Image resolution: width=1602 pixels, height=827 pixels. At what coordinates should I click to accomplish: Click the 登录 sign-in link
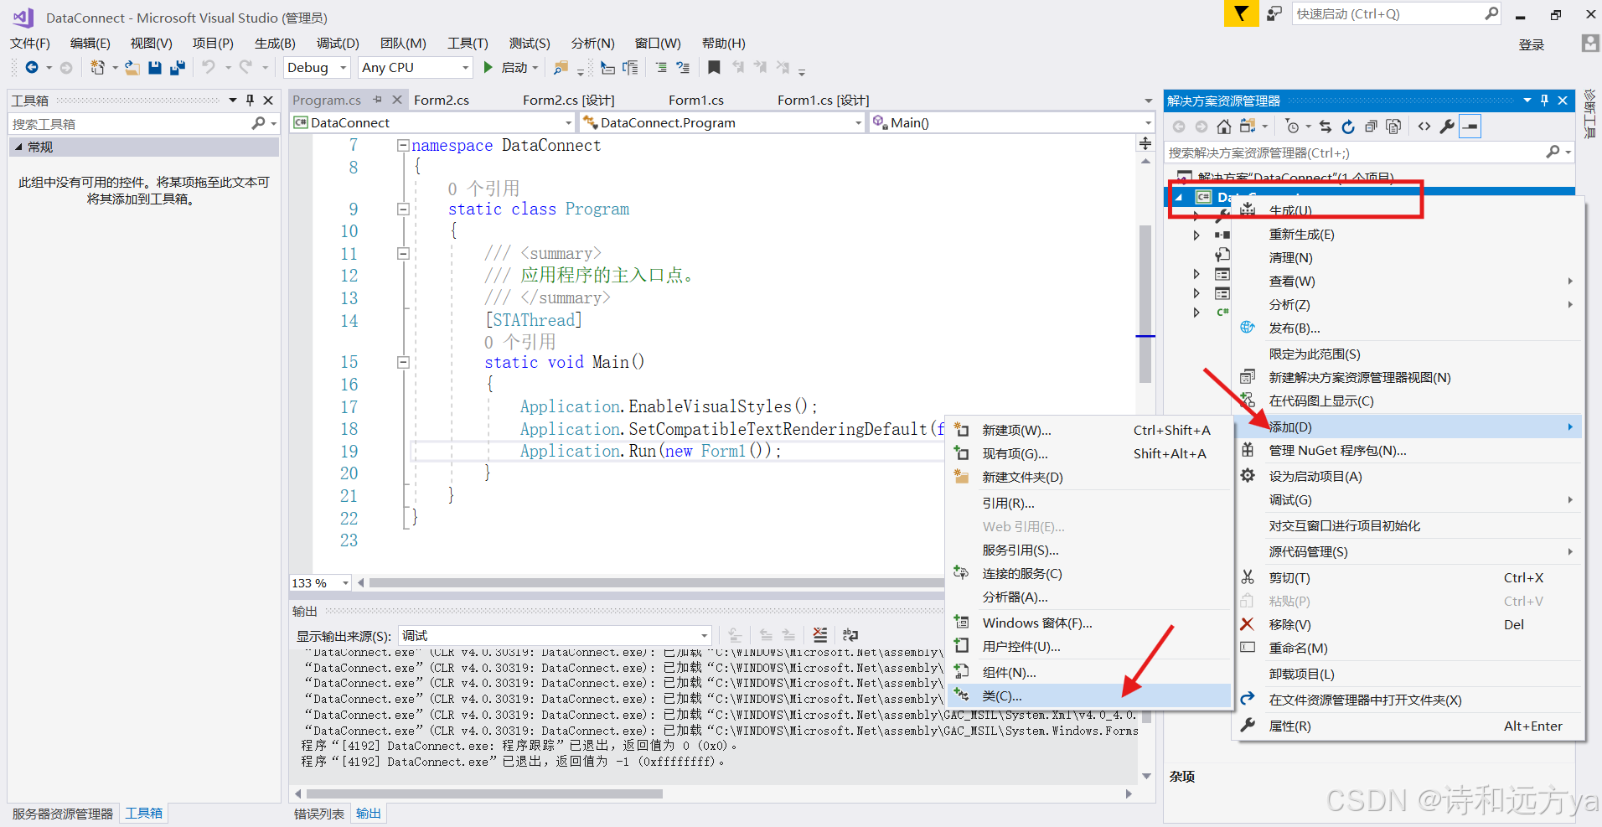click(1532, 45)
